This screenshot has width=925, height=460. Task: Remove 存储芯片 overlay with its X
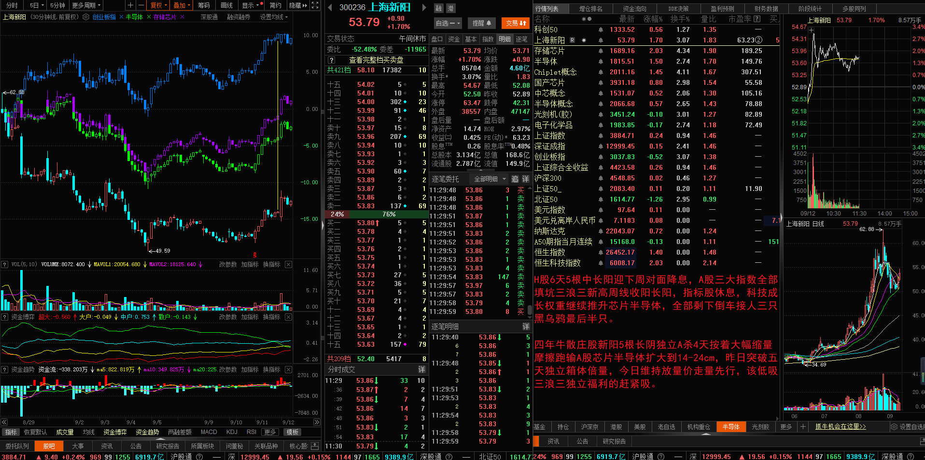point(182,17)
